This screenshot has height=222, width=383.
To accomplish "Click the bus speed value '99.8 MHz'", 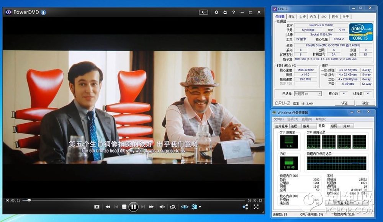I will click(305, 79).
